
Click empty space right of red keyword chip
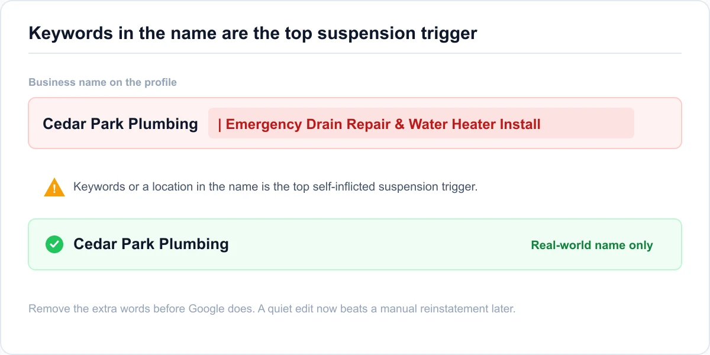click(x=657, y=123)
